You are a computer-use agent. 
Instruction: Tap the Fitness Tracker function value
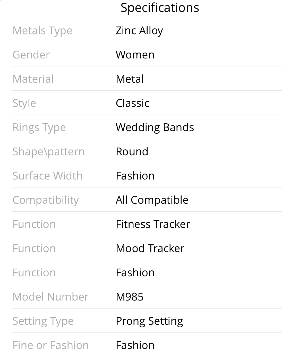153,224
